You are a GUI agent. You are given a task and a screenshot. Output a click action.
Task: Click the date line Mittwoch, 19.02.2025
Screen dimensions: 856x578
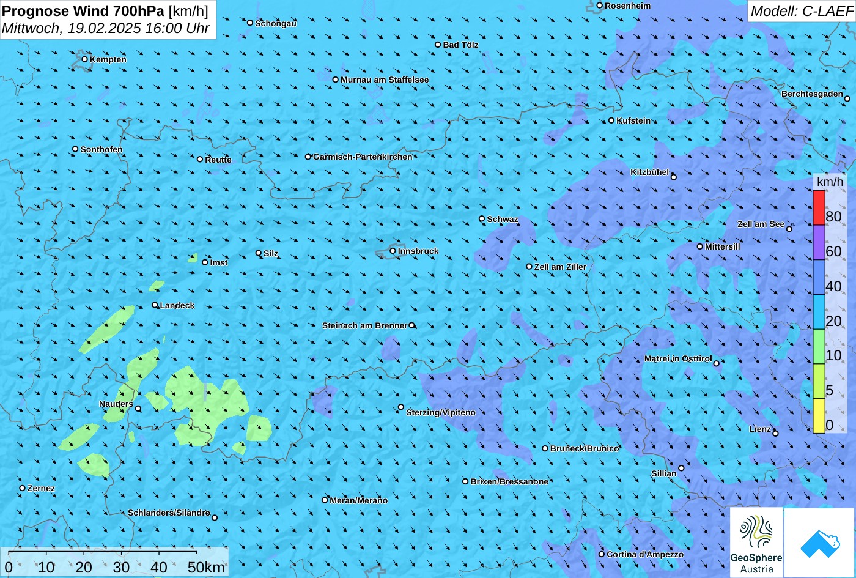point(106,28)
